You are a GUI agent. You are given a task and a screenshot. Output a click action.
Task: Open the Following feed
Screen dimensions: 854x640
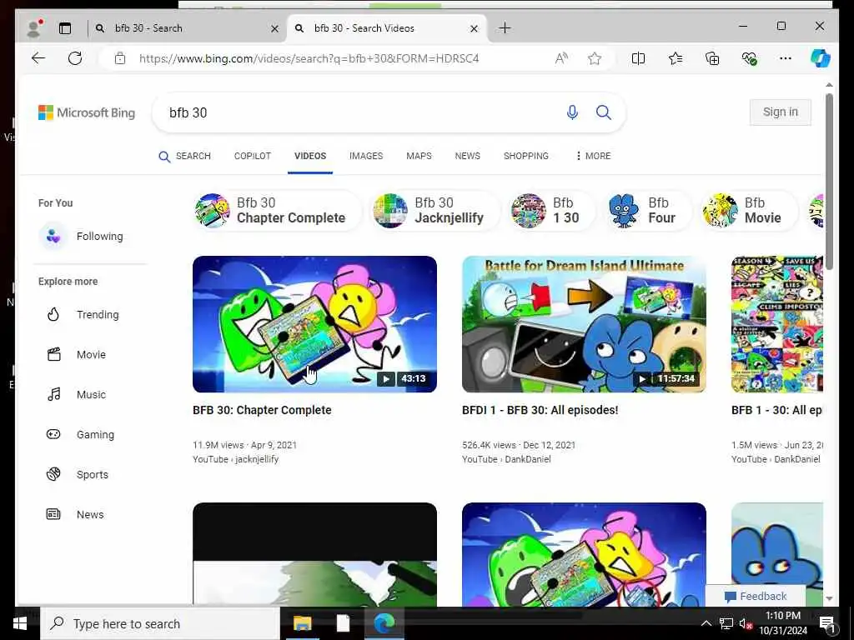(x=82, y=236)
